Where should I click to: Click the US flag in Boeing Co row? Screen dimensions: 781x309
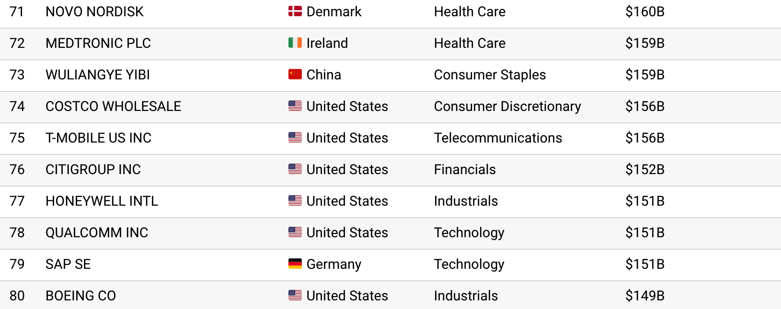(295, 296)
